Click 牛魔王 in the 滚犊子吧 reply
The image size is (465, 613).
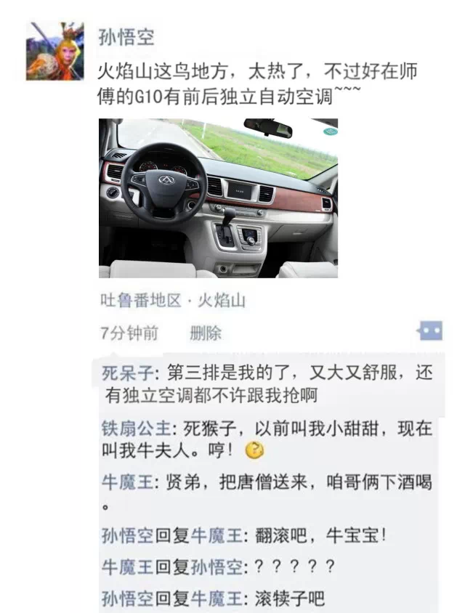(217, 598)
